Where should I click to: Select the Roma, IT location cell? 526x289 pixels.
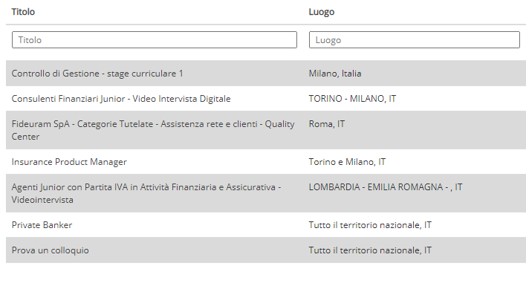click(327, 124)
